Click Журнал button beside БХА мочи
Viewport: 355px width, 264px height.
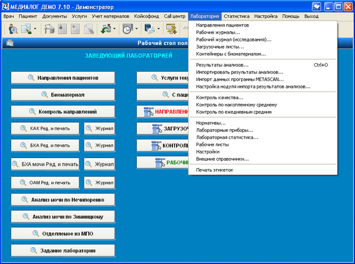coord(99,164)
